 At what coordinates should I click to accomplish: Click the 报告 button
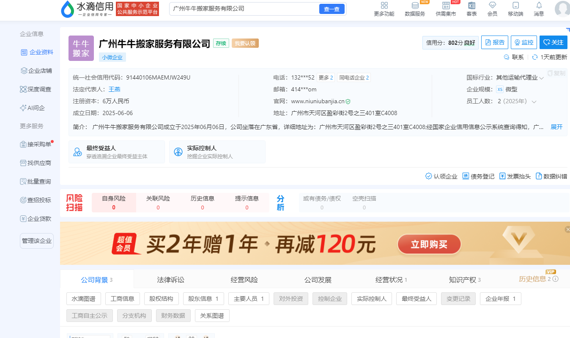[495, 42]
